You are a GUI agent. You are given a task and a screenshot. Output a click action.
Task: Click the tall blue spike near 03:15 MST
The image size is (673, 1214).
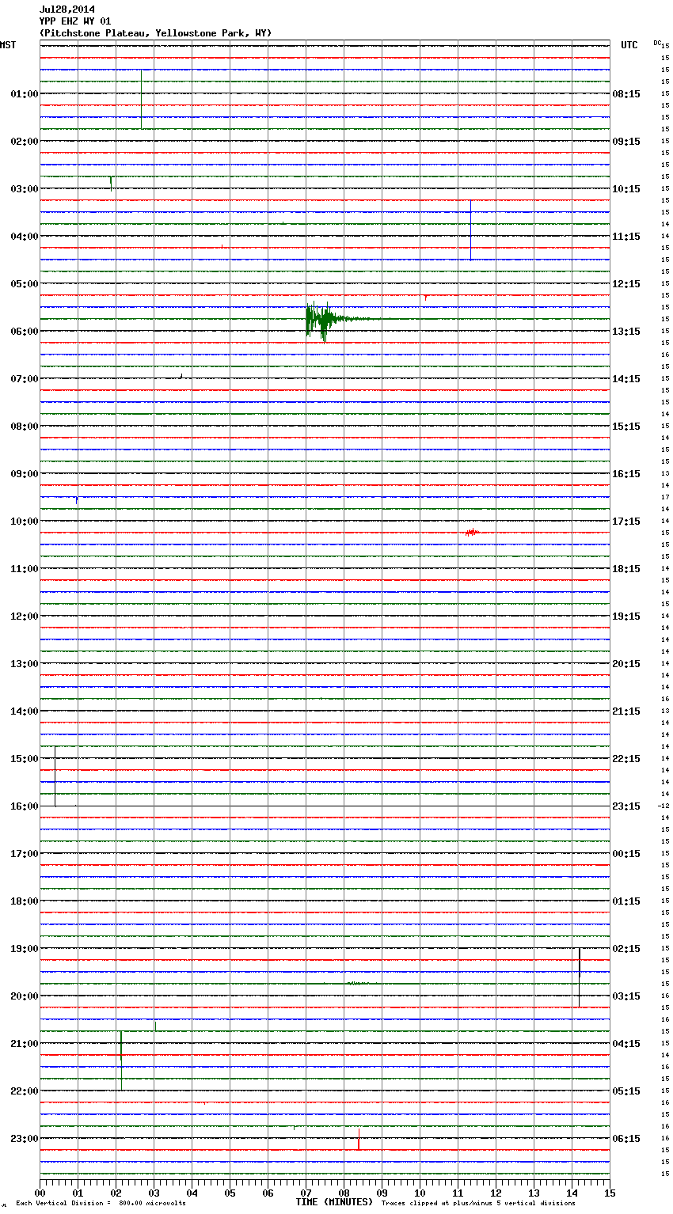470,230
